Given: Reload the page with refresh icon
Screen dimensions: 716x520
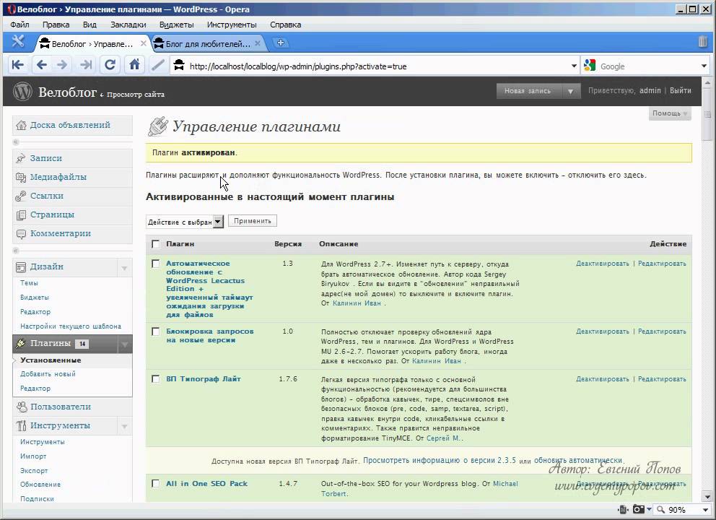Looking at the screenshot, I should 110,65.
